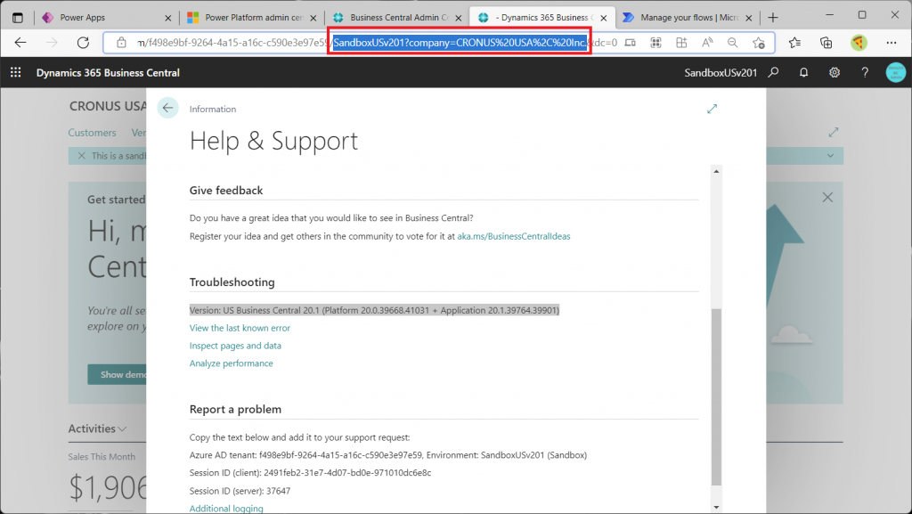Expand the sandbox notification chevron

pyautogui.click(x=831, y=156)
